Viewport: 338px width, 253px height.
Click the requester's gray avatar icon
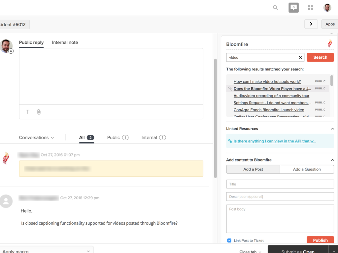click(x=6, y=201)
